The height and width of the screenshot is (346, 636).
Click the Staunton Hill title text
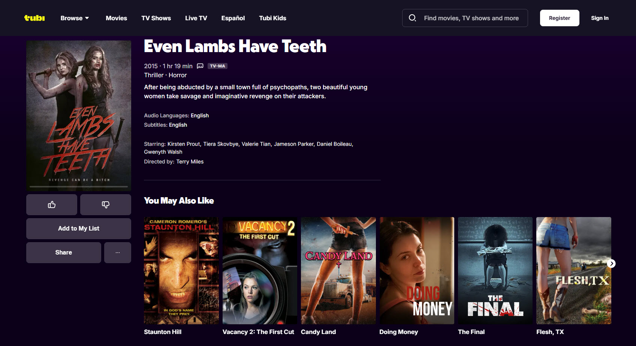coord(163,332)
